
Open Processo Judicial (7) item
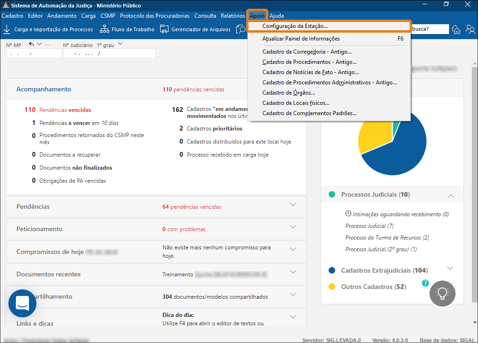[369, 226]
